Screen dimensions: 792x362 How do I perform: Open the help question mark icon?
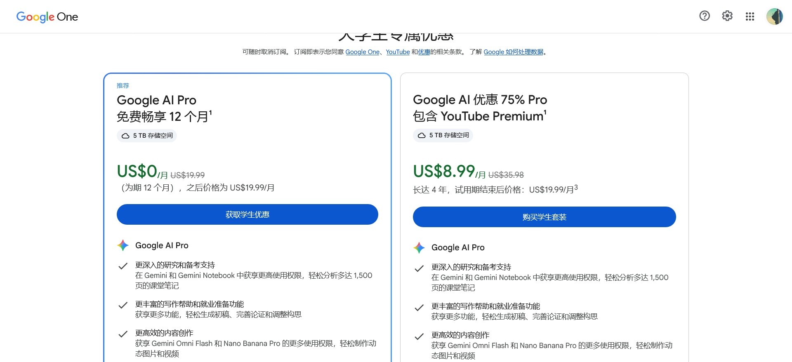coord(705,16)
